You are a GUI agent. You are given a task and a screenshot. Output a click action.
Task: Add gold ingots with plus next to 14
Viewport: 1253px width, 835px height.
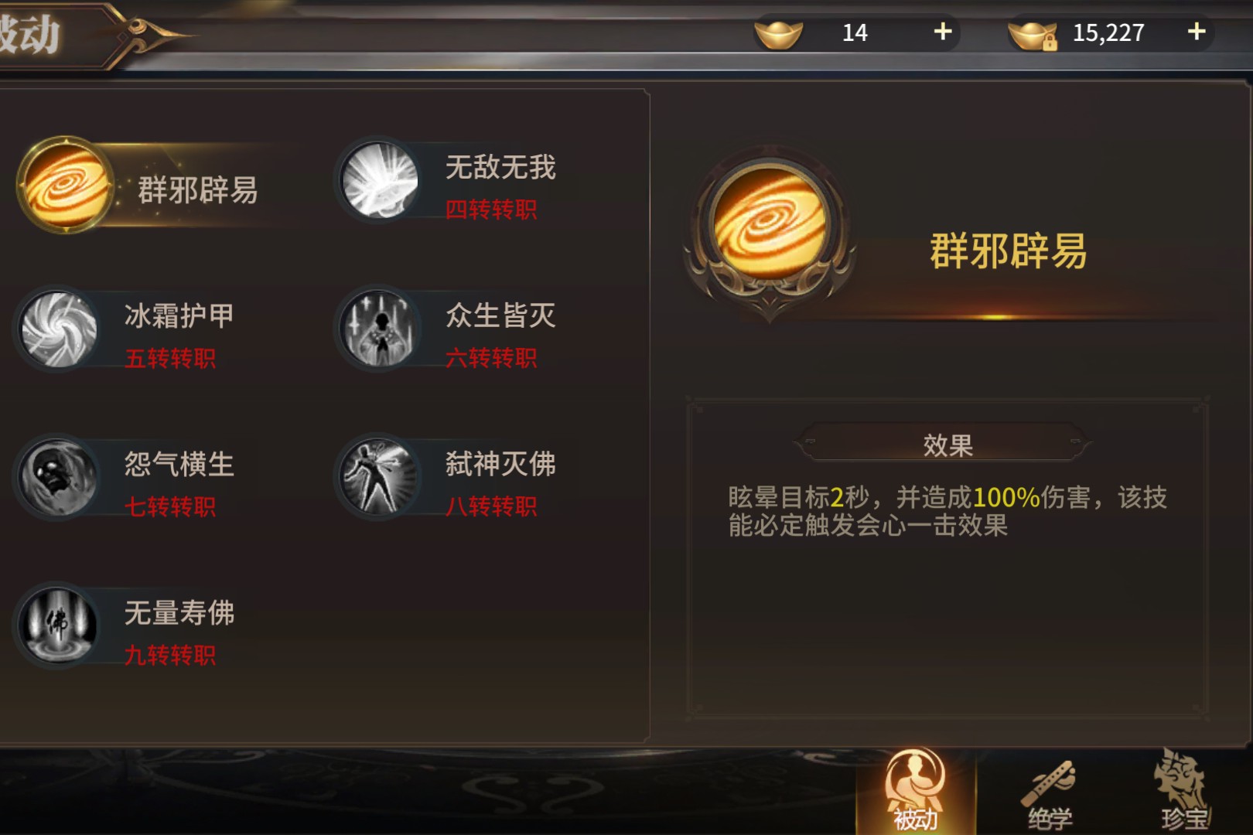coord(943,32)
